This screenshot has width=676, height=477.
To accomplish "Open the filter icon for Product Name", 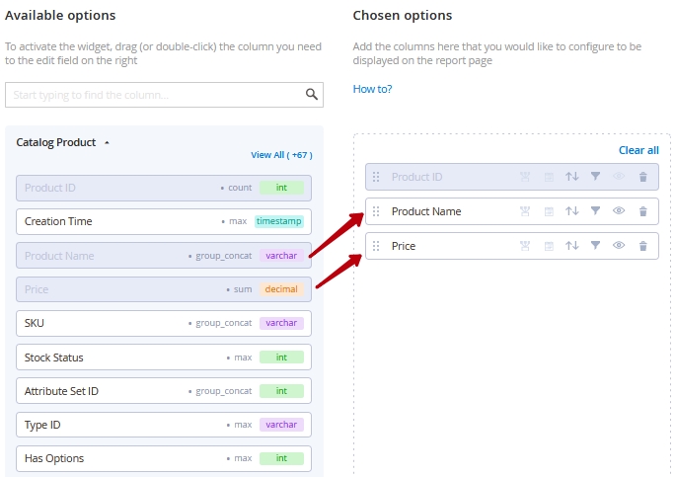I will click(595, 211).
